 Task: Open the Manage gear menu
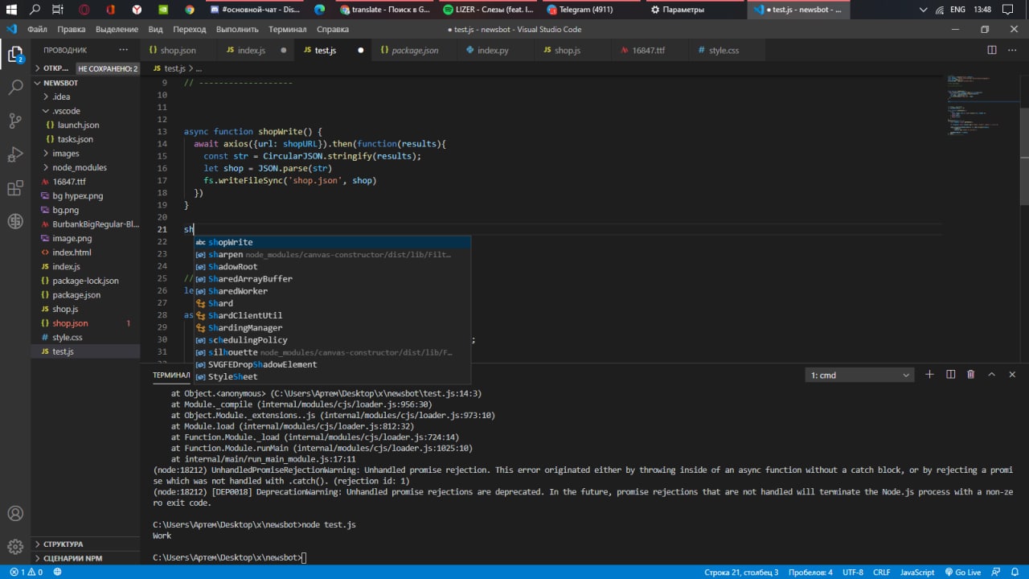pos(15,548)
